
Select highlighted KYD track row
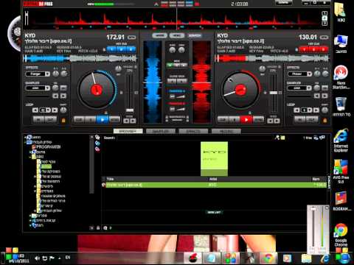[214, 185]
